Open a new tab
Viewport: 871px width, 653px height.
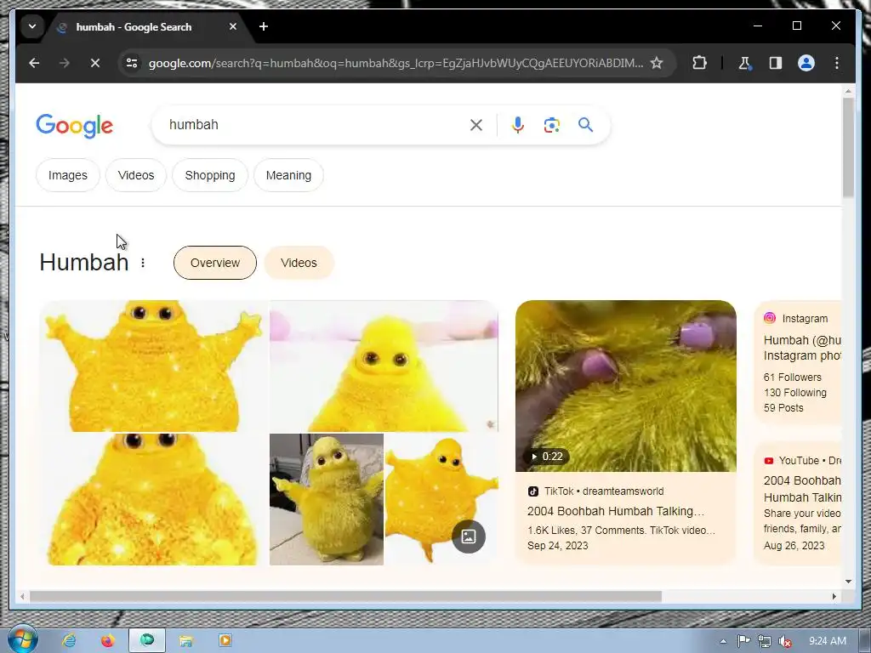tap(264, 26)
